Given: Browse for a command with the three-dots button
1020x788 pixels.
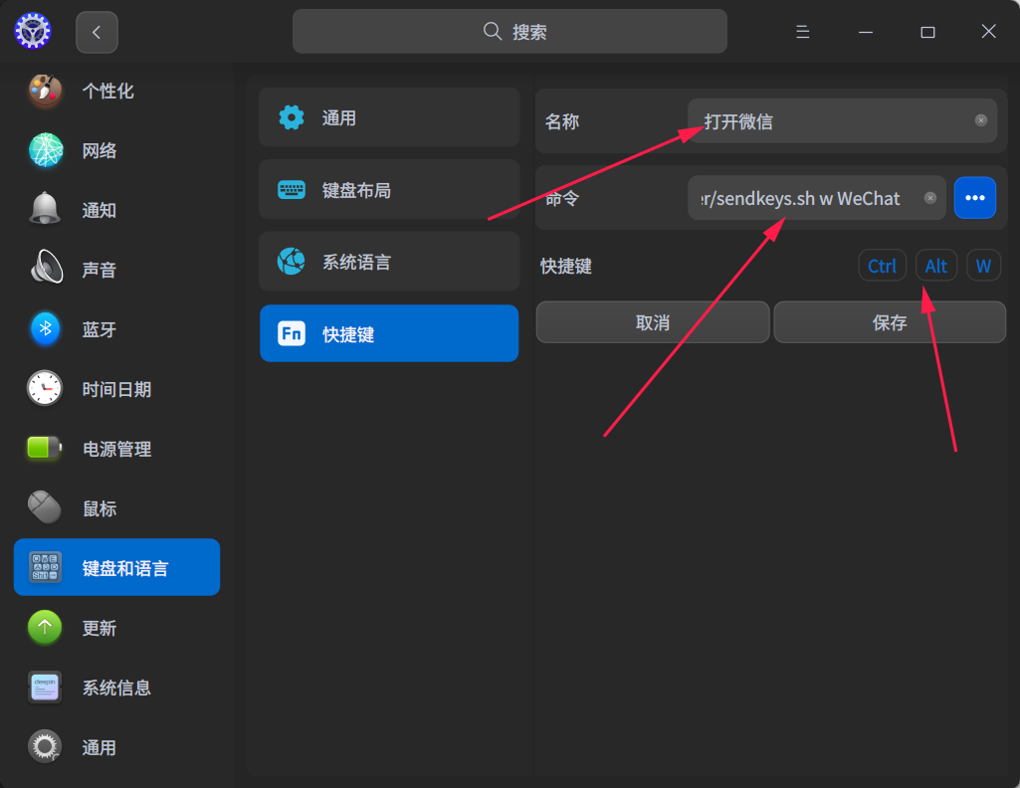Looking at the screenshot, I should click(974, 198).
